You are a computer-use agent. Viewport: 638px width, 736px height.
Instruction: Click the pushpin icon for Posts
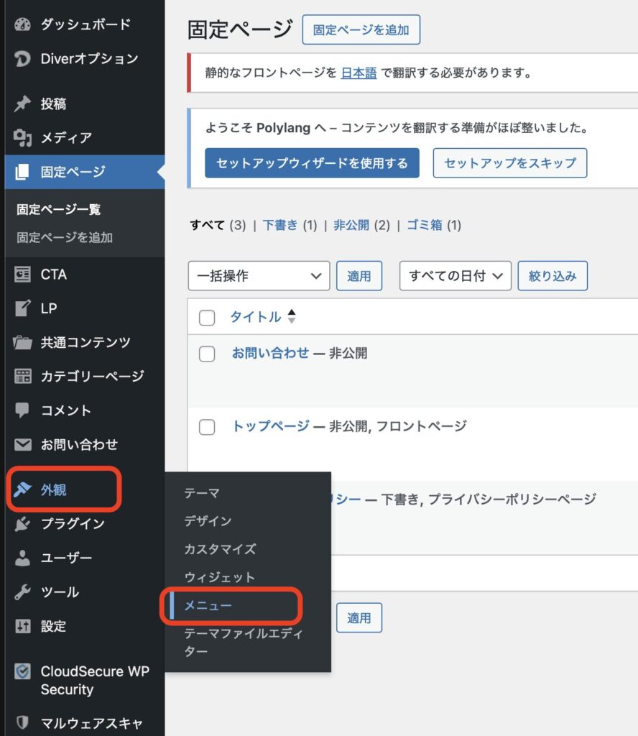point(23,104)
